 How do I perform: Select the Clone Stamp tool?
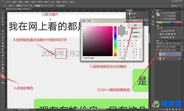tap(2, 37)
